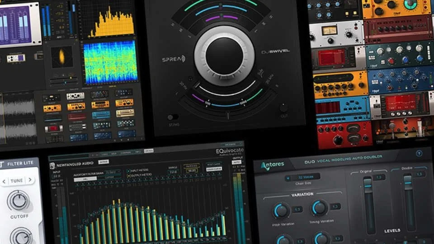434x244 pixels.
Task: Click the Pitch Variation value field
Action: pyautogui.click(x=297, y=209)
